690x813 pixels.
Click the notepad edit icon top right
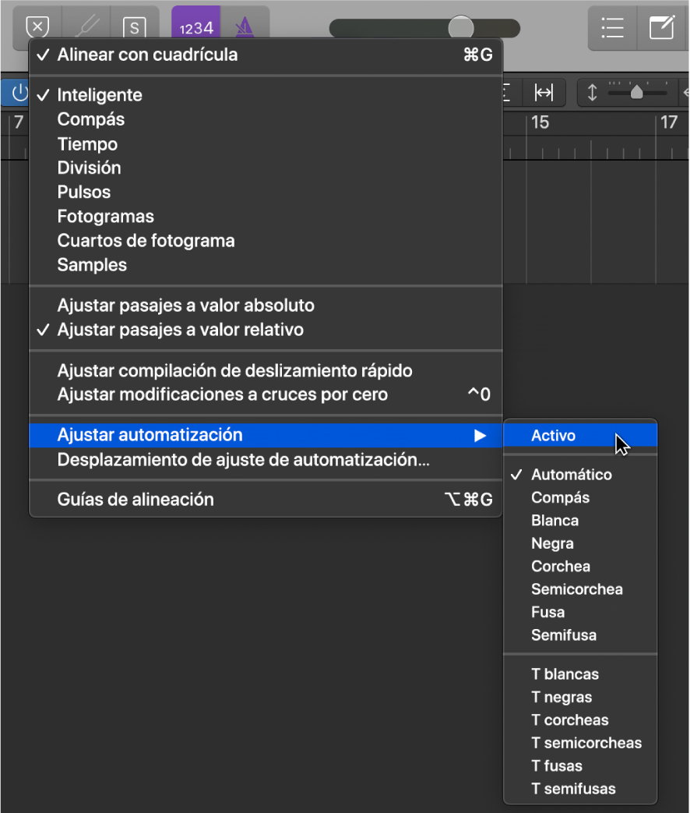(x=663, y=28)
